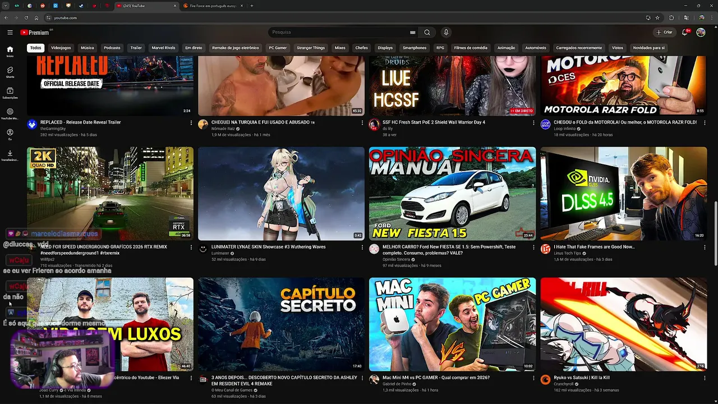Select the Marvel Rivals filter chip
718x404 pixels.
click(x=164, y=48)
